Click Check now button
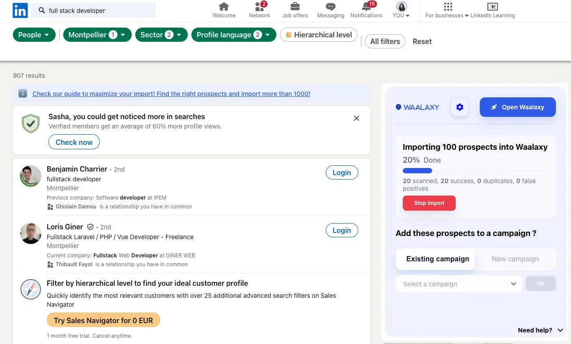This screenshot has height=344, width=571. point(74,142)
